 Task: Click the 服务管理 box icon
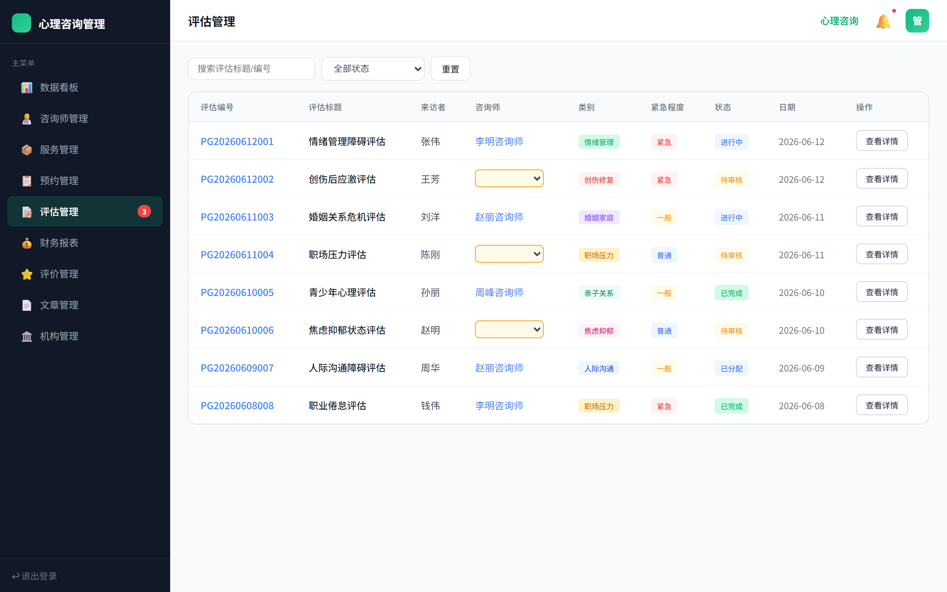[27, 149]
